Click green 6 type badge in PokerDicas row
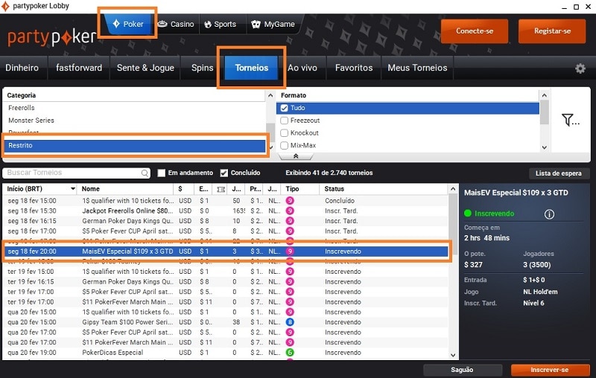The image size is (596, 378). 290,353
